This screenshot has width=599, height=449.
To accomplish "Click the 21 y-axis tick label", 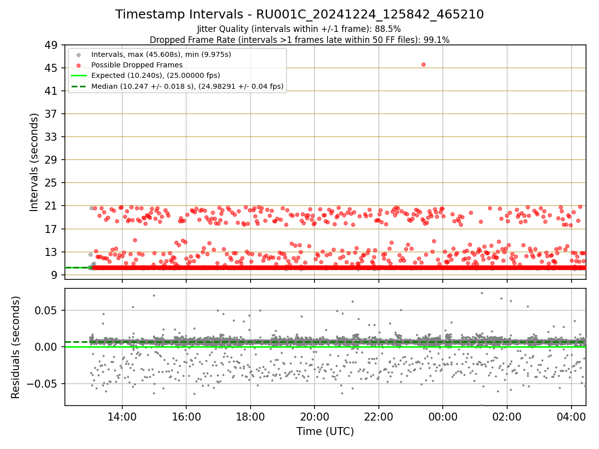I will [51, 206].
